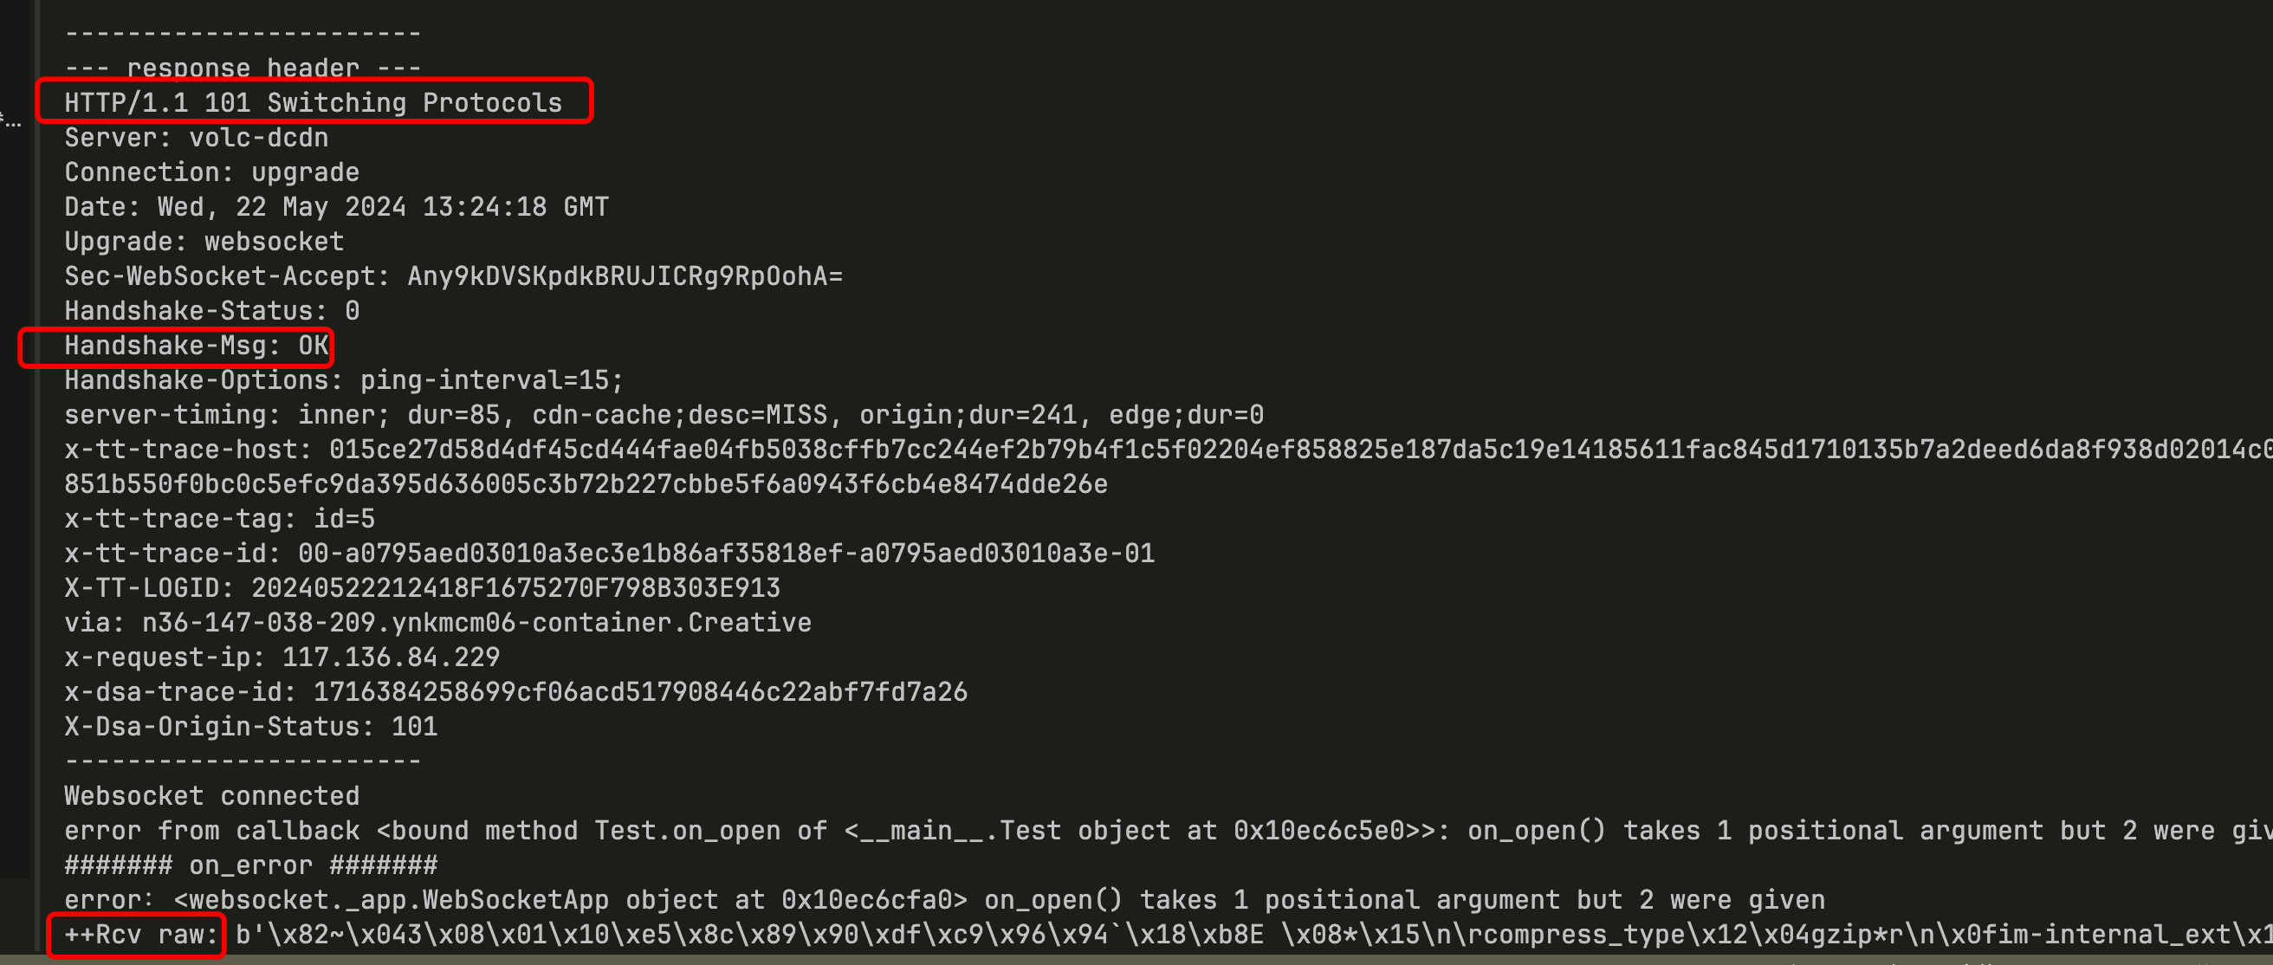
Task: Click the X-Dsa-Origin-Status: 101 line
Action: point(250,726)
